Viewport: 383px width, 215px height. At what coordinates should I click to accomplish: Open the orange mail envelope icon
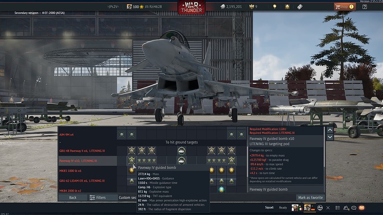tap(362, 208)
